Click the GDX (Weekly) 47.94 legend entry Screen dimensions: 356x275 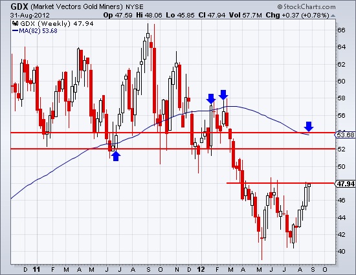57,23
